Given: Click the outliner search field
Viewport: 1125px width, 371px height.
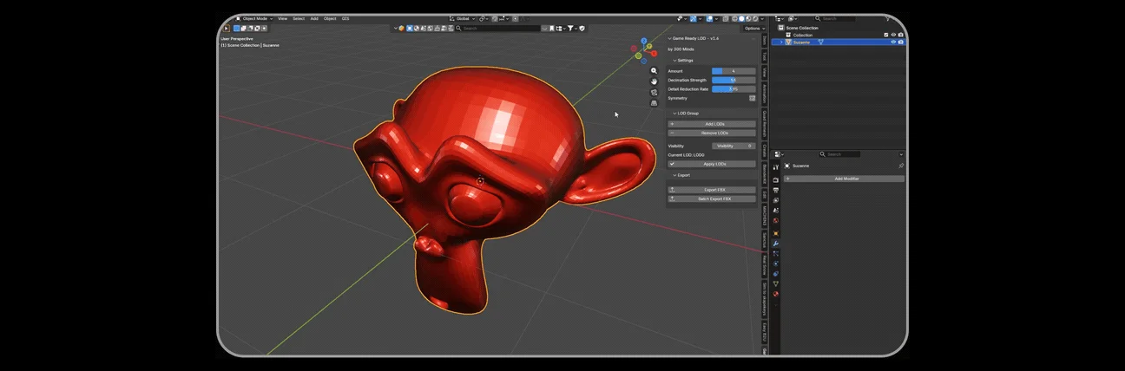Looking at the screenshot, I should coord(835,18).
